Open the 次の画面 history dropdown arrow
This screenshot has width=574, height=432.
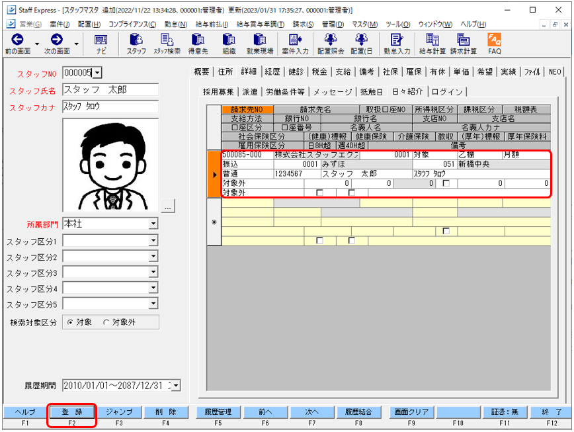tap(76, 44)
